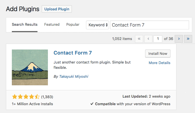Go to the first page of results
Screen dimensions: 195x113
tap(139, 39)
